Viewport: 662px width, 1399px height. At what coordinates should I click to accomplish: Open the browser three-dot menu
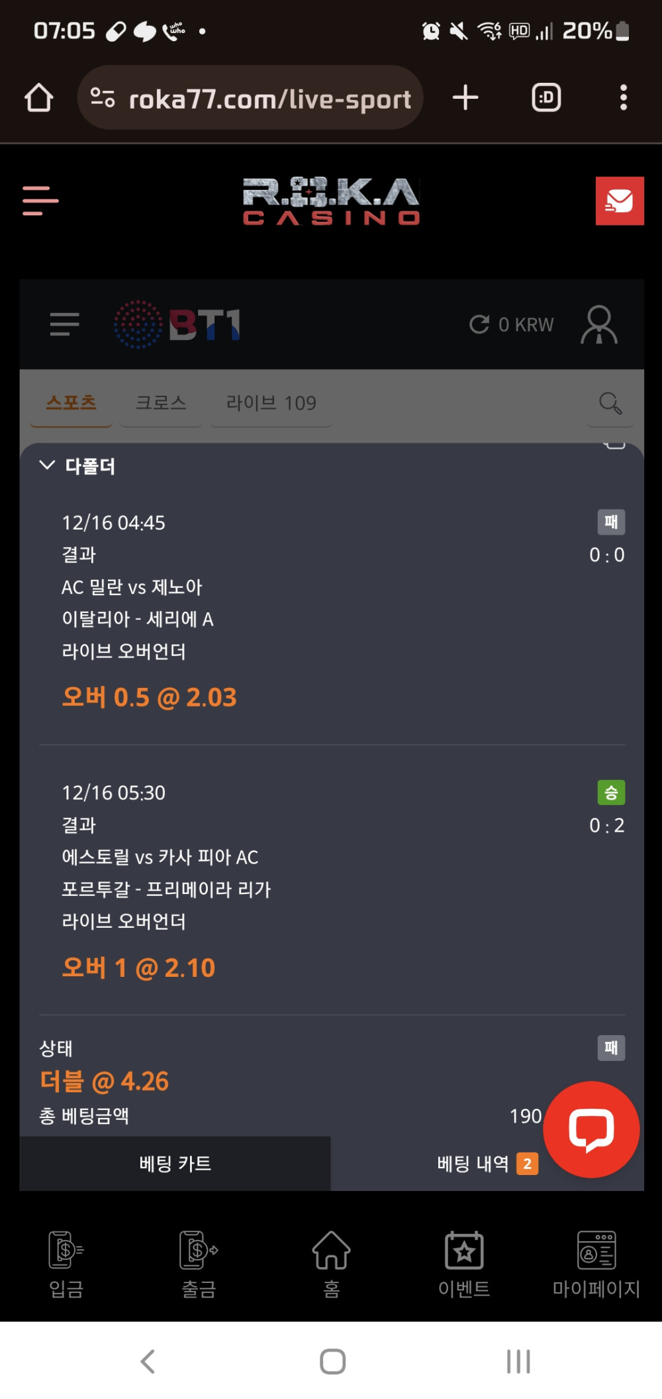pos(623,97)
